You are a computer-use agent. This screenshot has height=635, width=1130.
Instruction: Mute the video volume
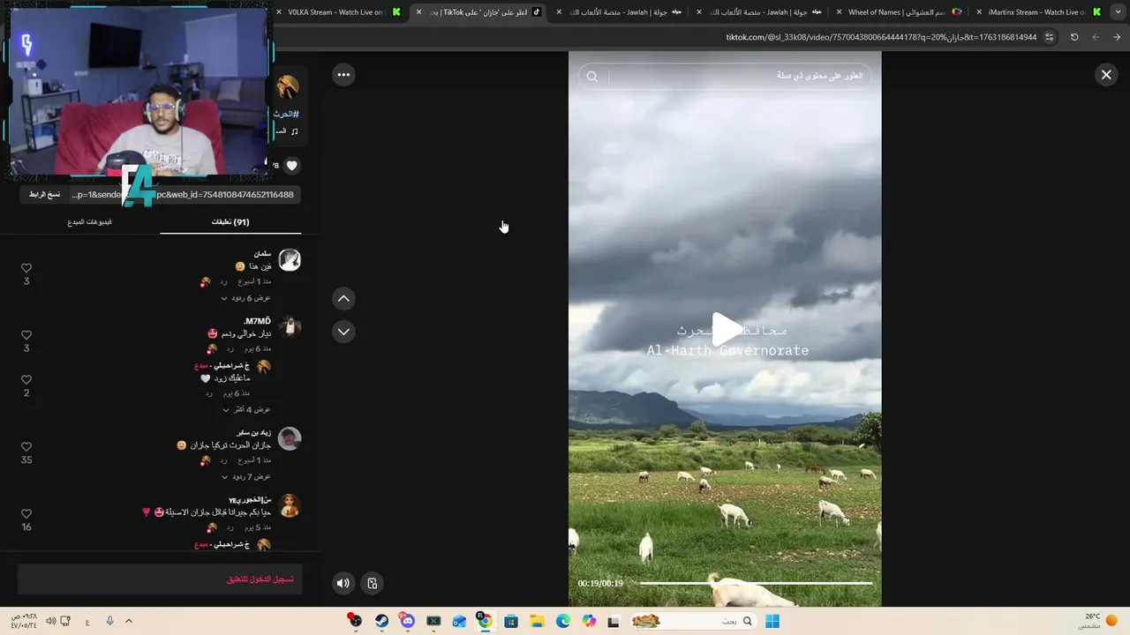[x=343, y=583]
